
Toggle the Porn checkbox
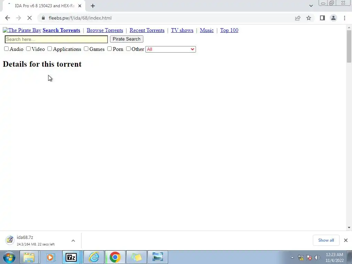(x=109, y=49)
